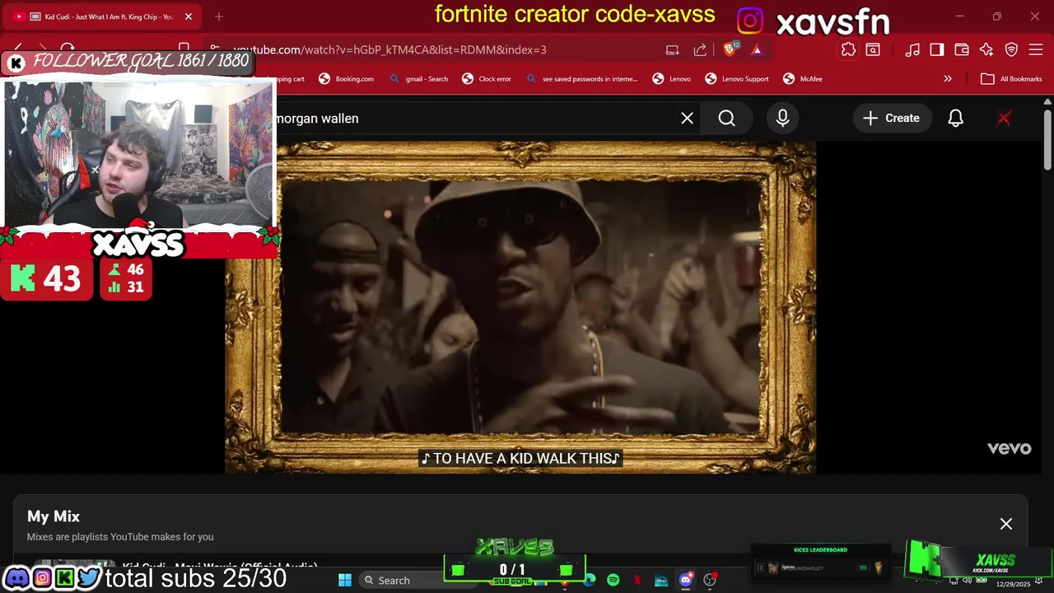Click the YouTube search magnifier button

[x=727, y=118]
